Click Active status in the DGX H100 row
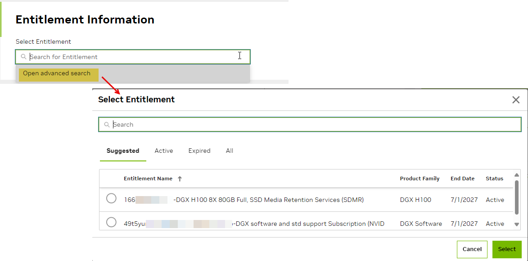The width and height of the screenshot is (528, 261). 495,200
